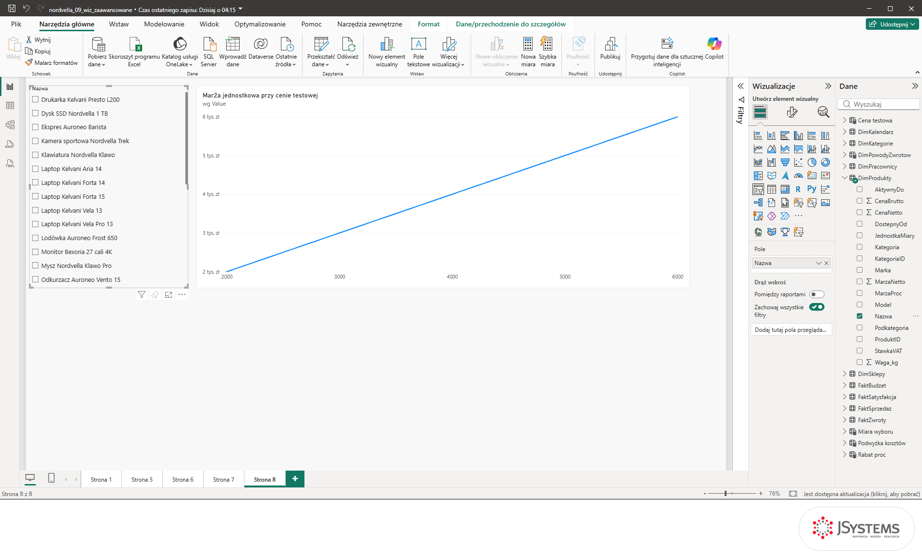Open Pobierz dane dropdown
922x558 pixels.
tap(97, 52)
